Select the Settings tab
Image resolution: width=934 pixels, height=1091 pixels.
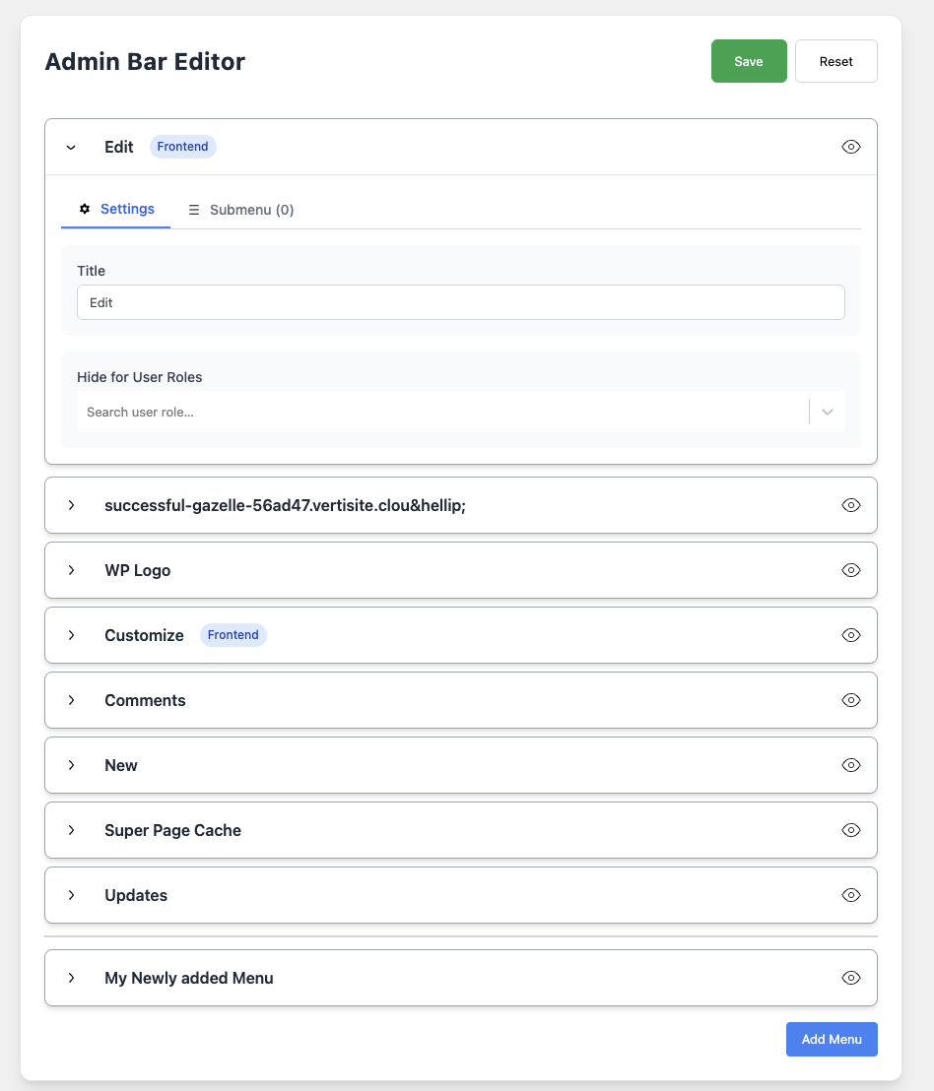pyautogui.click(x=127, y=209)
